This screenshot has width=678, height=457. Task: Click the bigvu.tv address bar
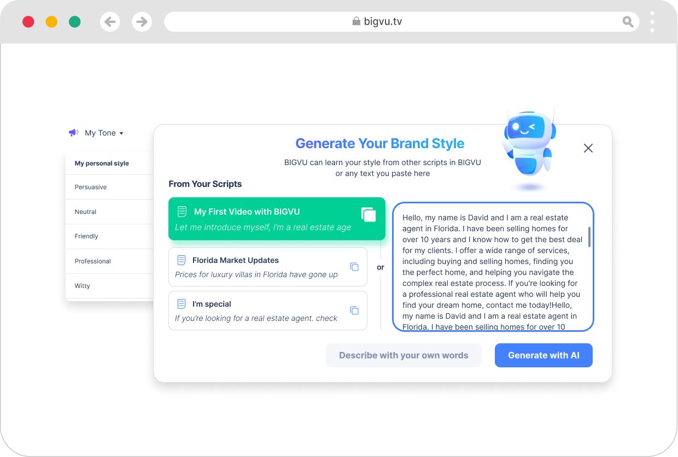point(402,22)
